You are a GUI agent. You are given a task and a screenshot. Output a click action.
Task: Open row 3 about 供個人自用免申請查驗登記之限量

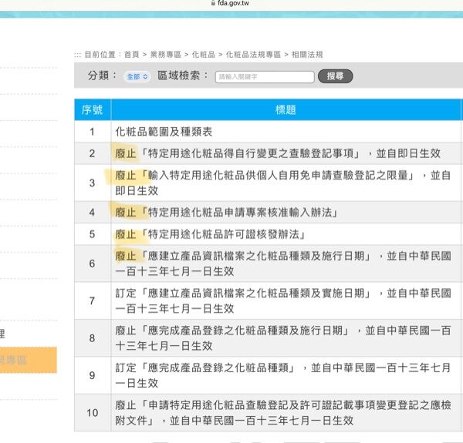[x=282, y=183]
